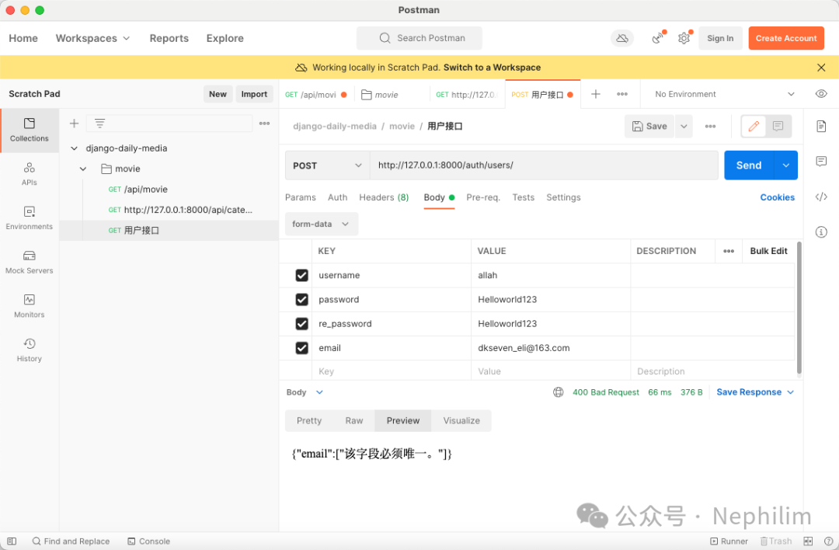Switch to the comment mode icon
The image size is (839, 550).
point(778,127)
